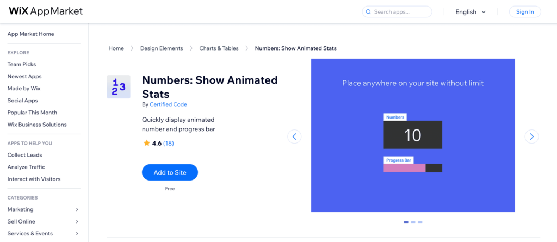The width and height of the screenshot is (557, 242).
Task: Click the pink progress bar in preview
Action: (x=404, y=168)
